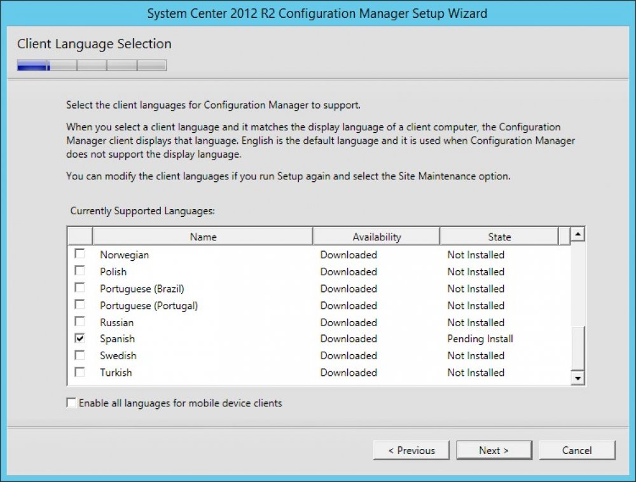Click Downloaded availability for Norwegian
This screenshot has width=636, height=482.
coord(349,254)
